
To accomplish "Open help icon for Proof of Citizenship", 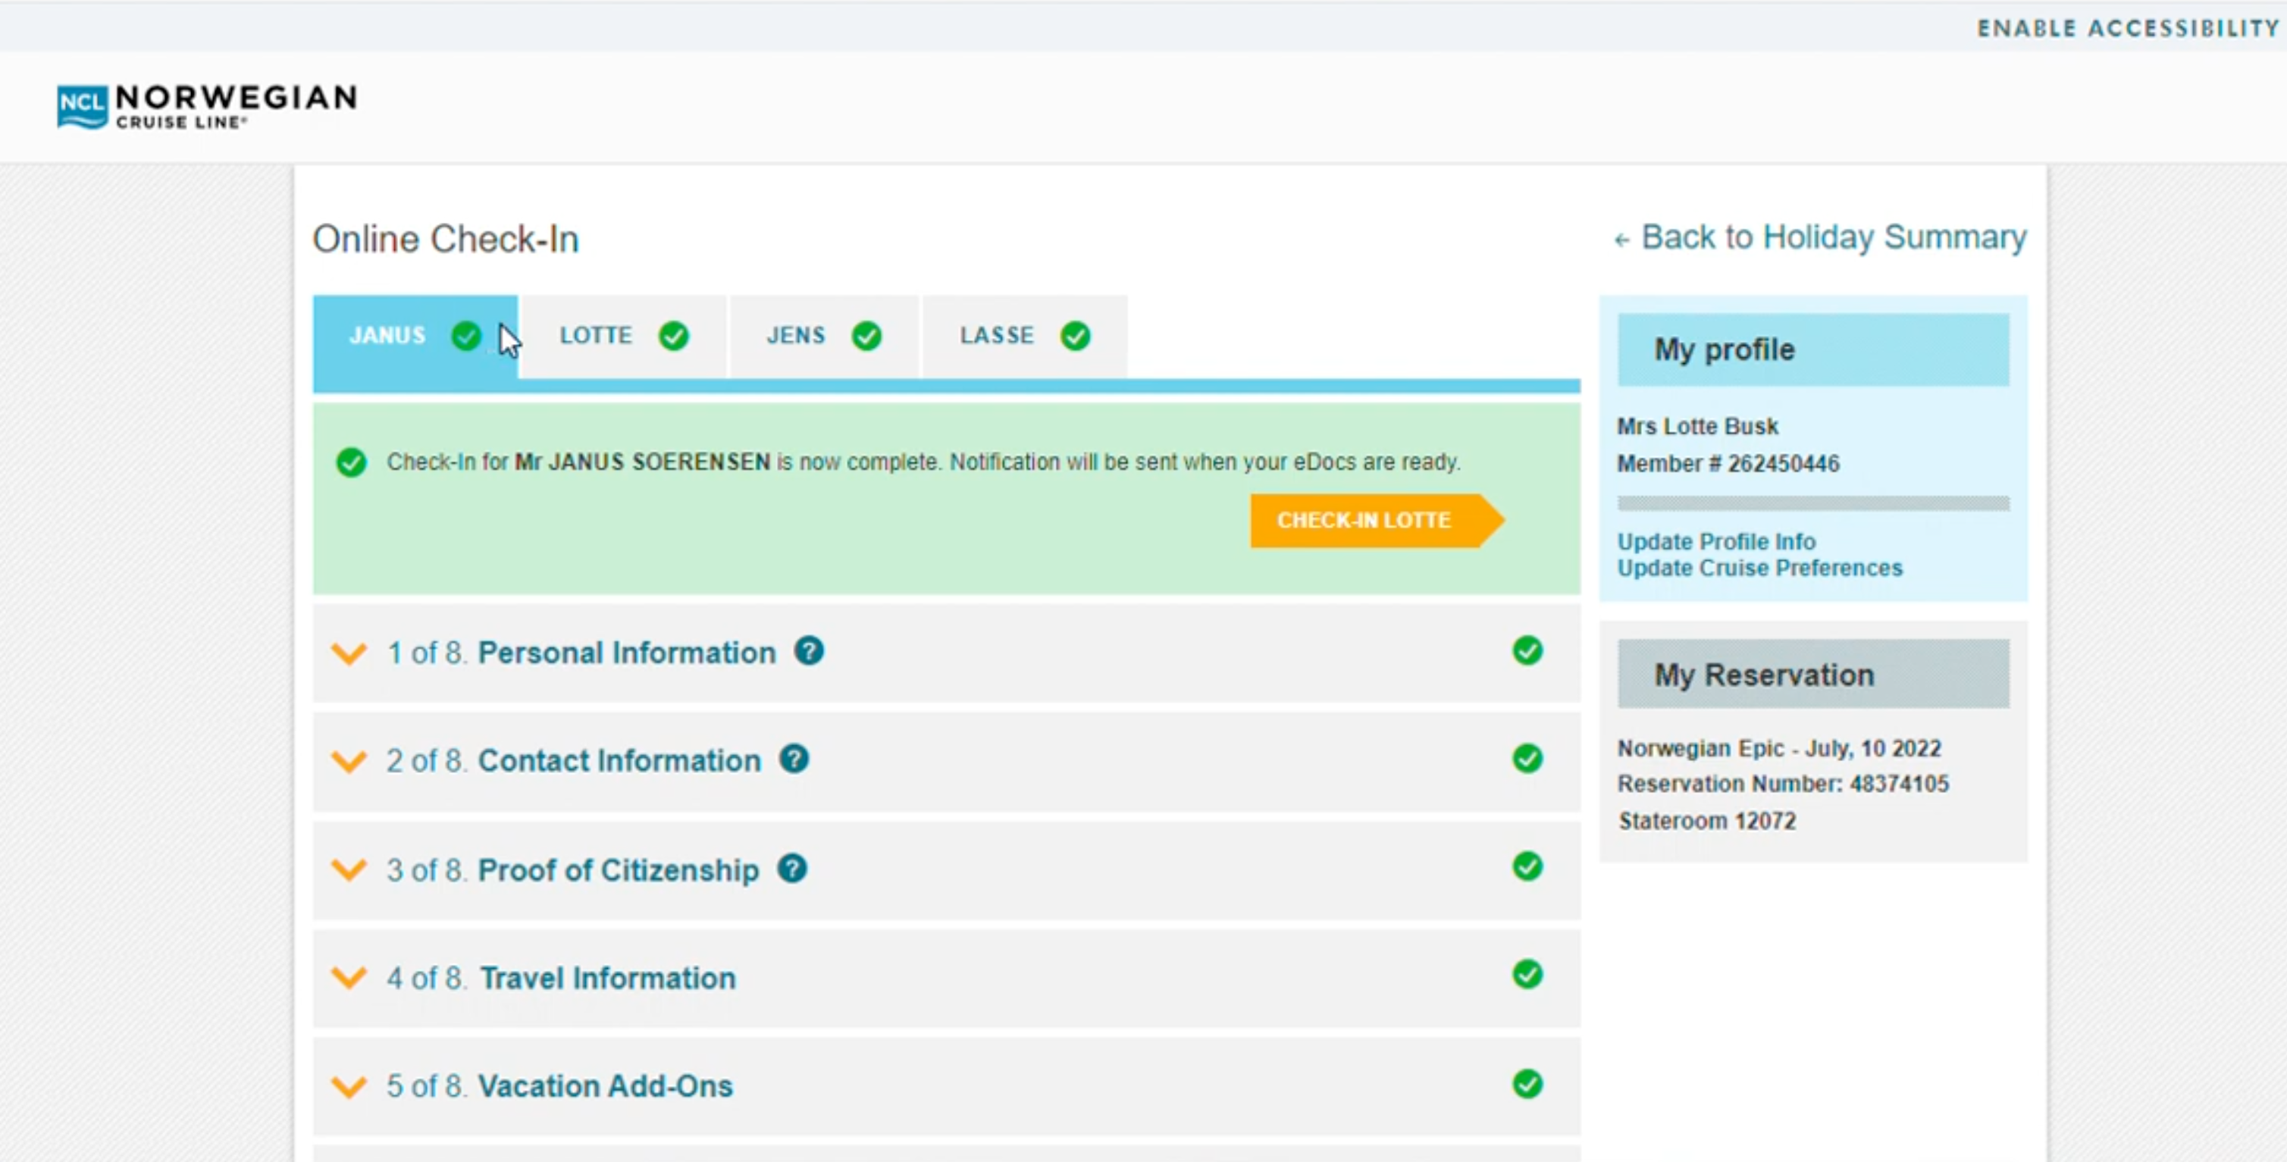I will tap(792, 868).
